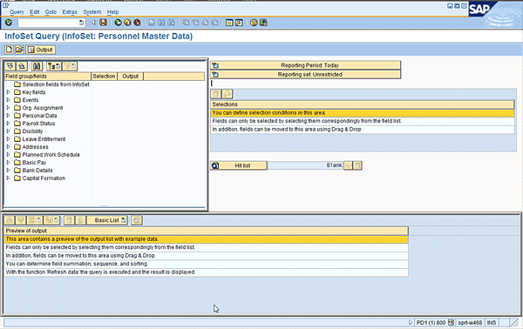Click the Selection column header
This screenshot has width=523, height=329.
[104, 77]
